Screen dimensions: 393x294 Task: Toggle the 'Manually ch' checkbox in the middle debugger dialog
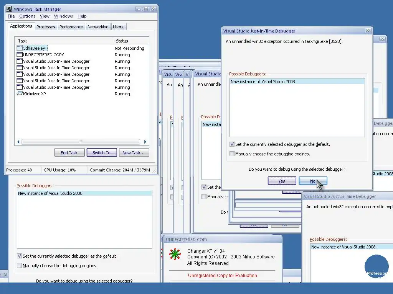[204, 196]
